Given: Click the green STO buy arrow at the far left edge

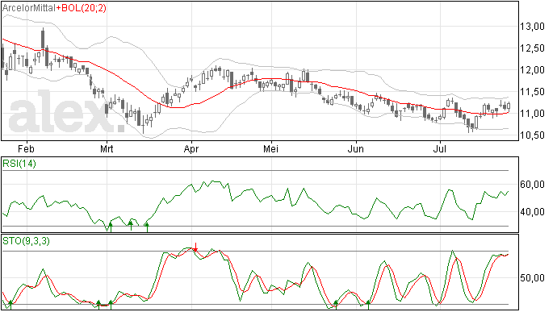Looking at the screenshot, I should (x=10, y=305).
